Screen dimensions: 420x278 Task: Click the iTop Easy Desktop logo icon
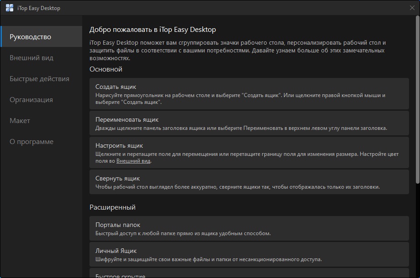[x=7, y=7]
